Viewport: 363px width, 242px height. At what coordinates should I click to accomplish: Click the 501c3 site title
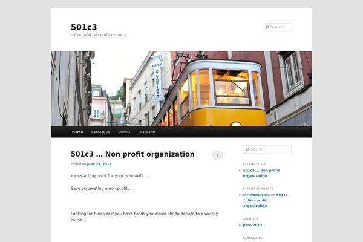coord(84,27)
